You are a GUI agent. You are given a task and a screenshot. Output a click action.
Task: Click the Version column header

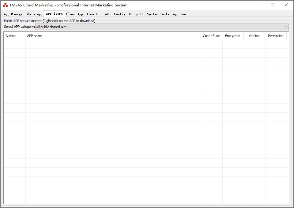254,36
